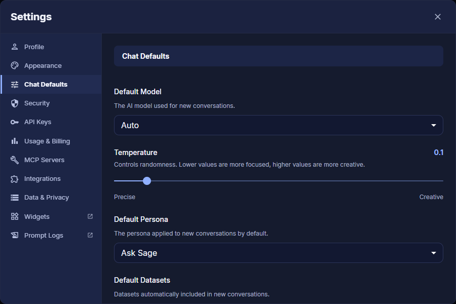Open Widgets link in sidebar
Image resolution: width=456 pixels, height=304 pixels.
point(51,216)
